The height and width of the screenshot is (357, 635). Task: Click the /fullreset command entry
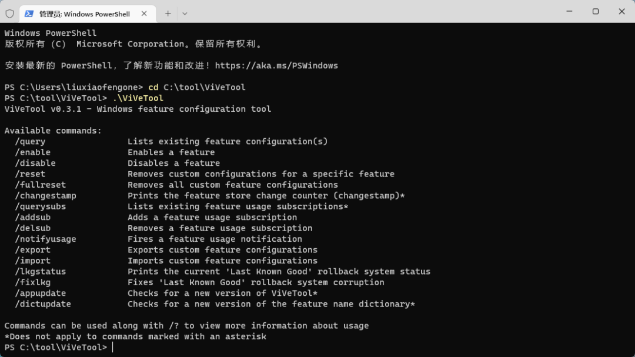[40, 185]
